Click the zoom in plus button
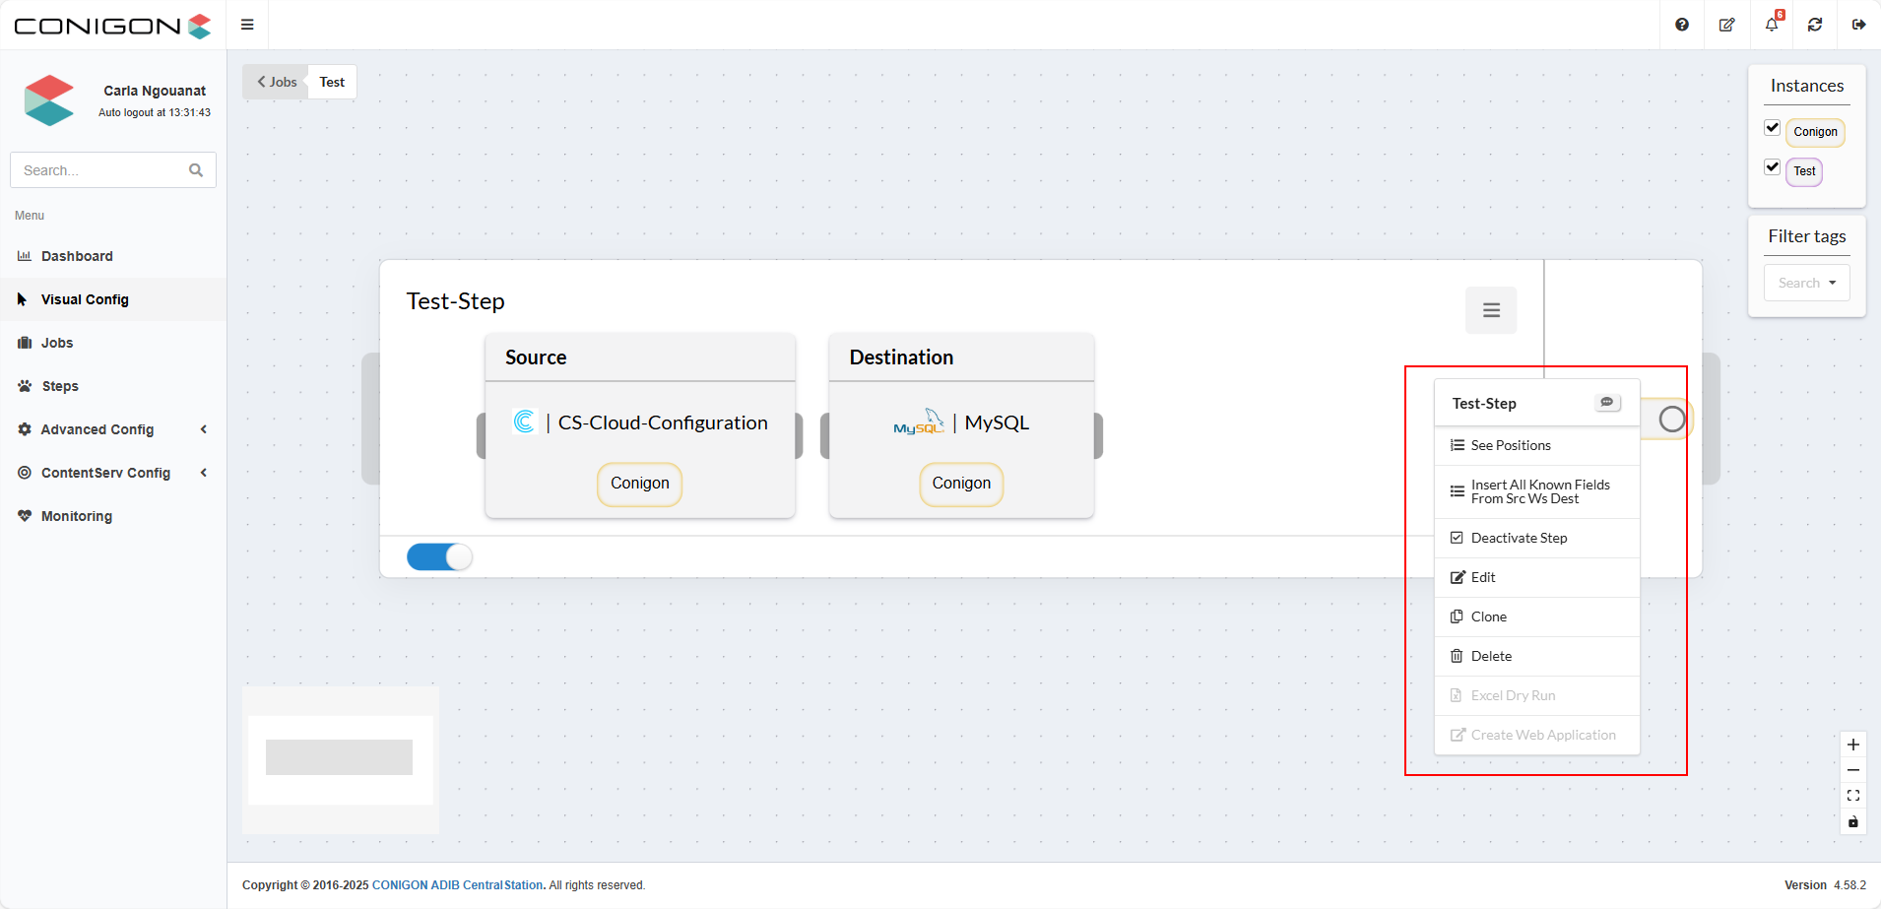 click(x=1853, y=745)
